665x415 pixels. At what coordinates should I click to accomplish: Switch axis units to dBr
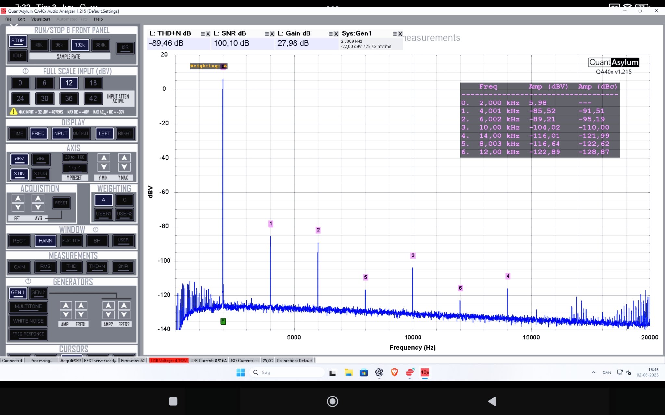41,159
